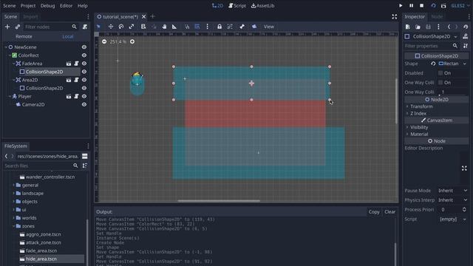
Task: Open the Physics Interpolation dropdown
Action: click(x=452, y=200)
